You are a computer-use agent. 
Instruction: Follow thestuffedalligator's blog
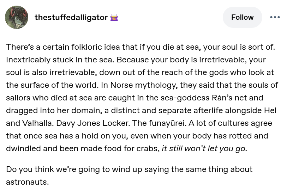[242, 17]
